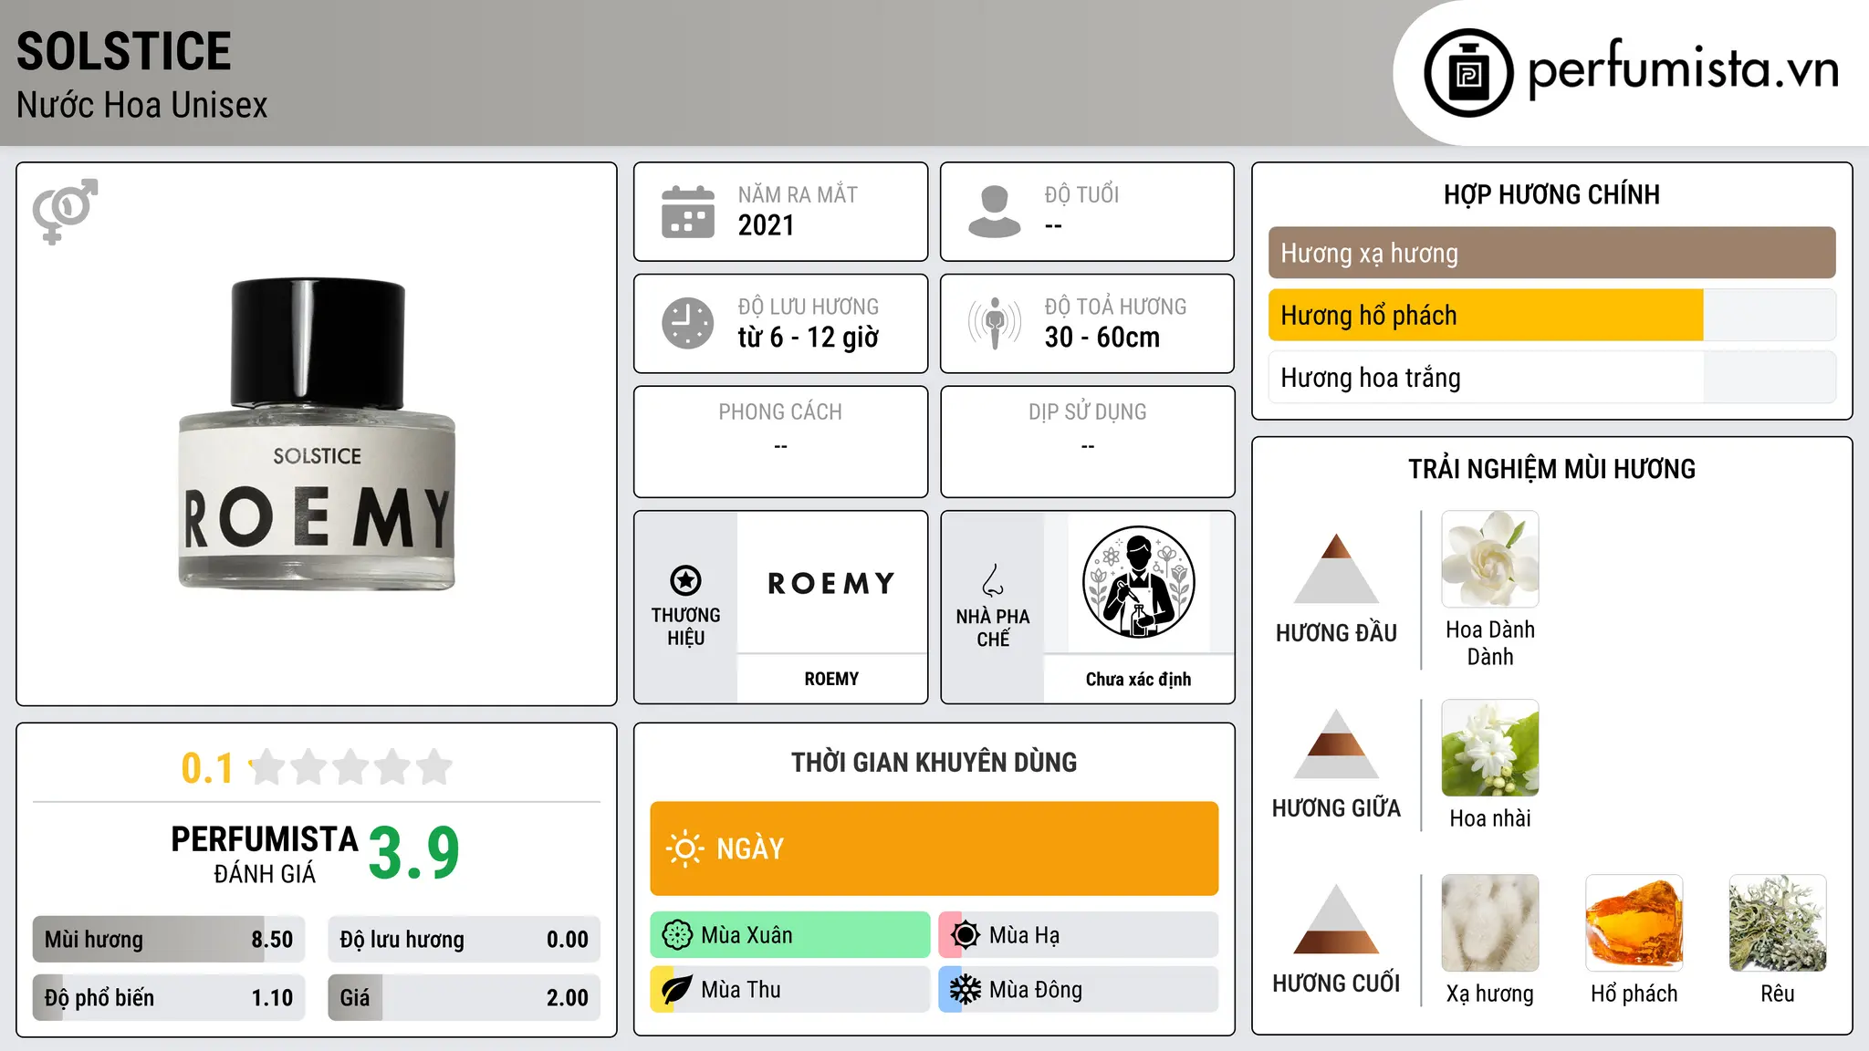Click the perfumer illustration in the circle

pos(1138,582)
